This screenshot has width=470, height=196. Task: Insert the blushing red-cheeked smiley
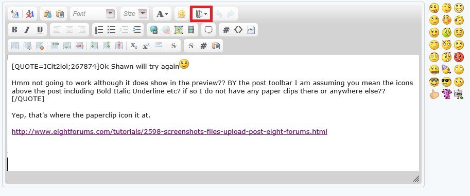446,20
